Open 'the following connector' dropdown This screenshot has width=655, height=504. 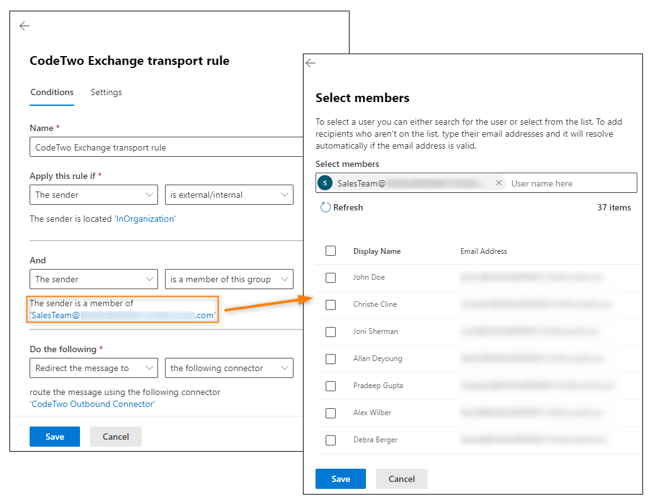229,368
